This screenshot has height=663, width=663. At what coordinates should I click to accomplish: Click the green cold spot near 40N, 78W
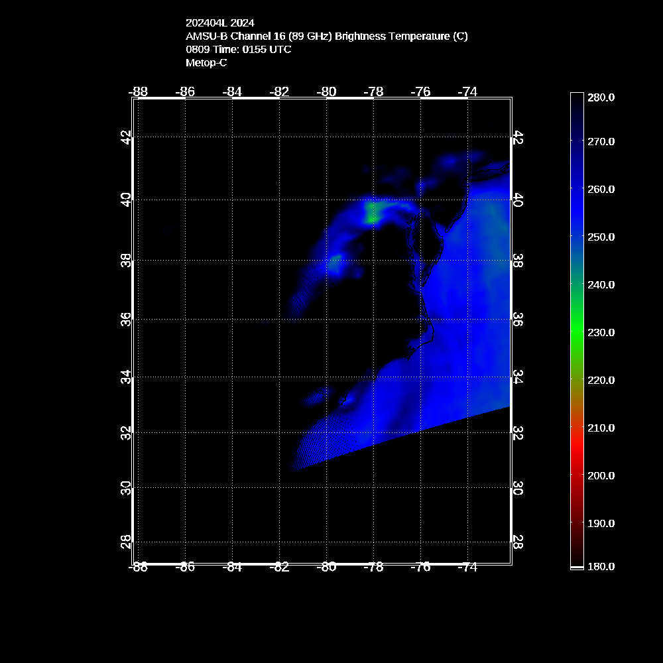point(372,213)
